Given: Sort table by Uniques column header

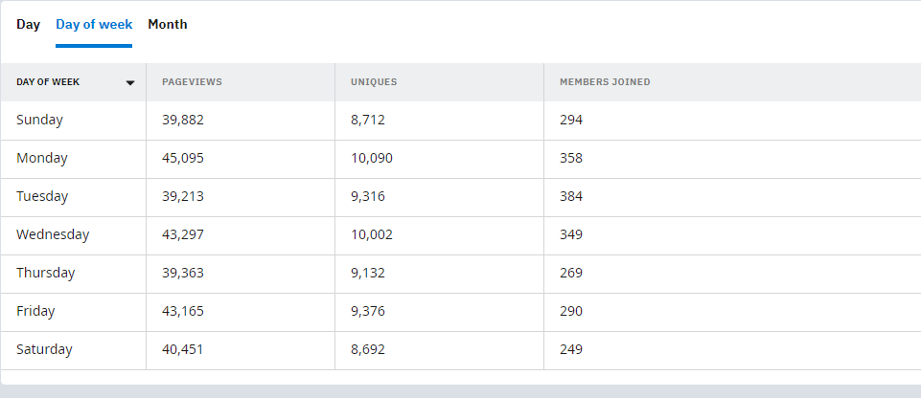Looking at the screenshot, I should [374, 82].
